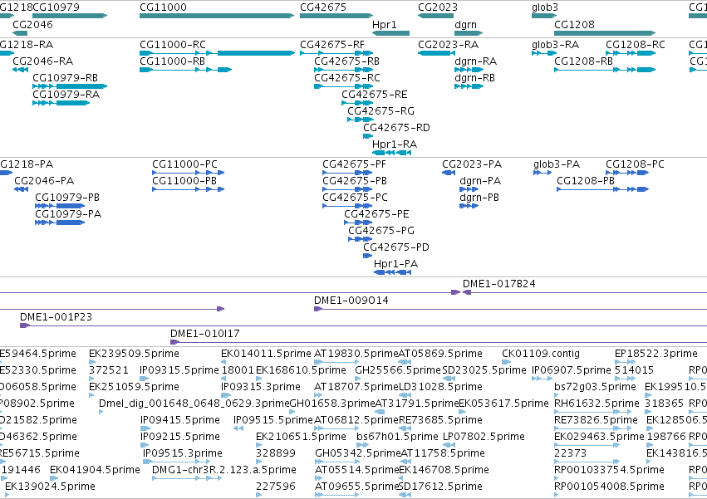
Task: Select transcript CG42675-RF
Action: click(x=332, y=45)
